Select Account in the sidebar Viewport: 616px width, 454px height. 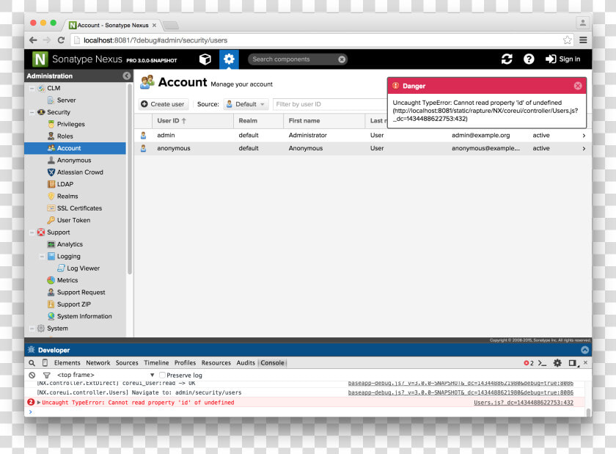(x=75, y=148)
